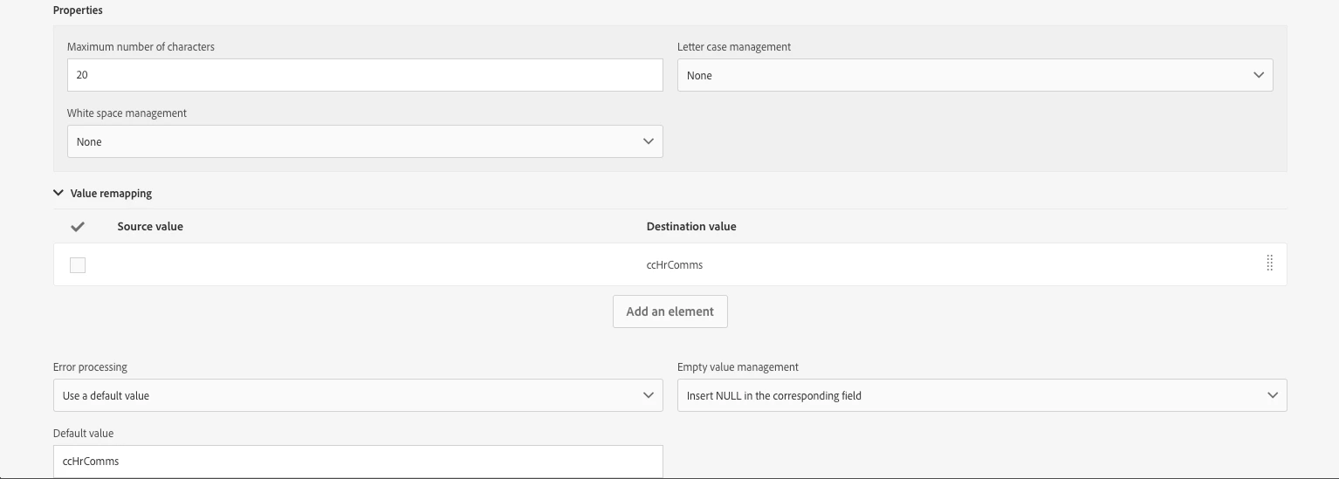Screen dimensions: 1339x479
Task: Open the Error processing dropdown
Action: [x=358, y=395]
